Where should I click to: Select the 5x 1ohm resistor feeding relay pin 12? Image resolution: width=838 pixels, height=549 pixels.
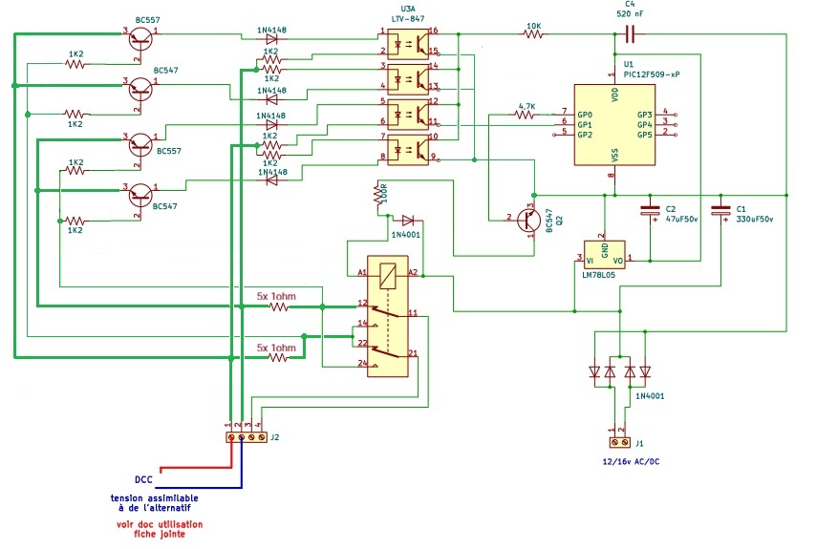click(x=278, y=307)
